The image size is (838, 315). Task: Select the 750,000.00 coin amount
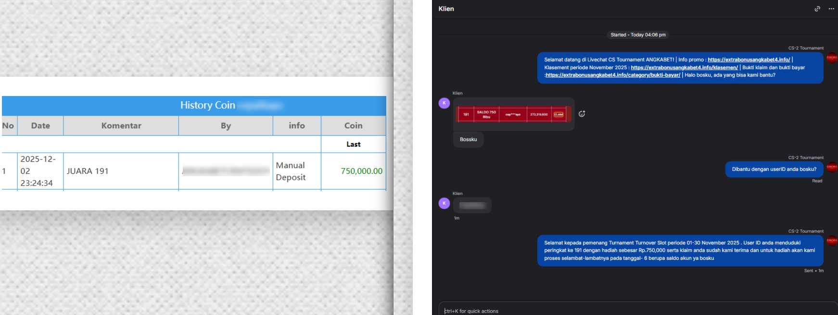point(361,171)
